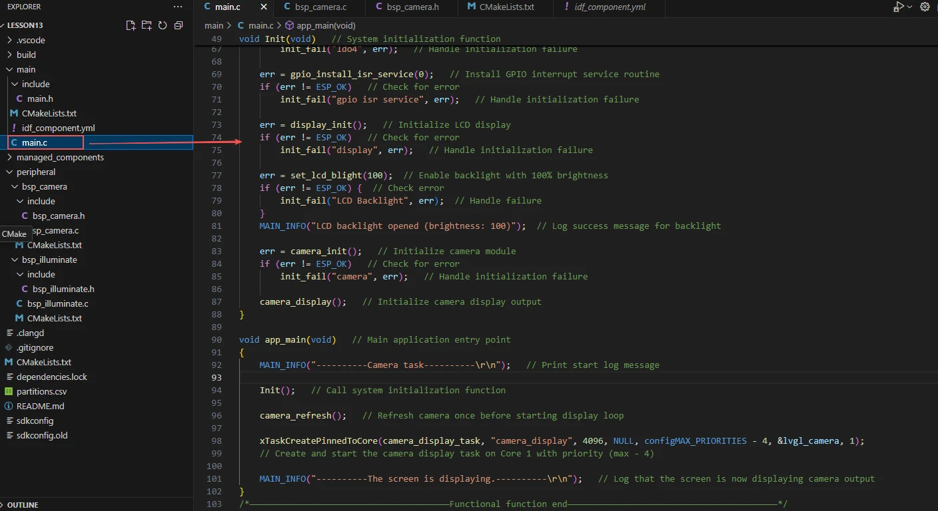Expand the .vscode folder
The width and height of the screenshot is (938, 511).
tap(31, 40)
